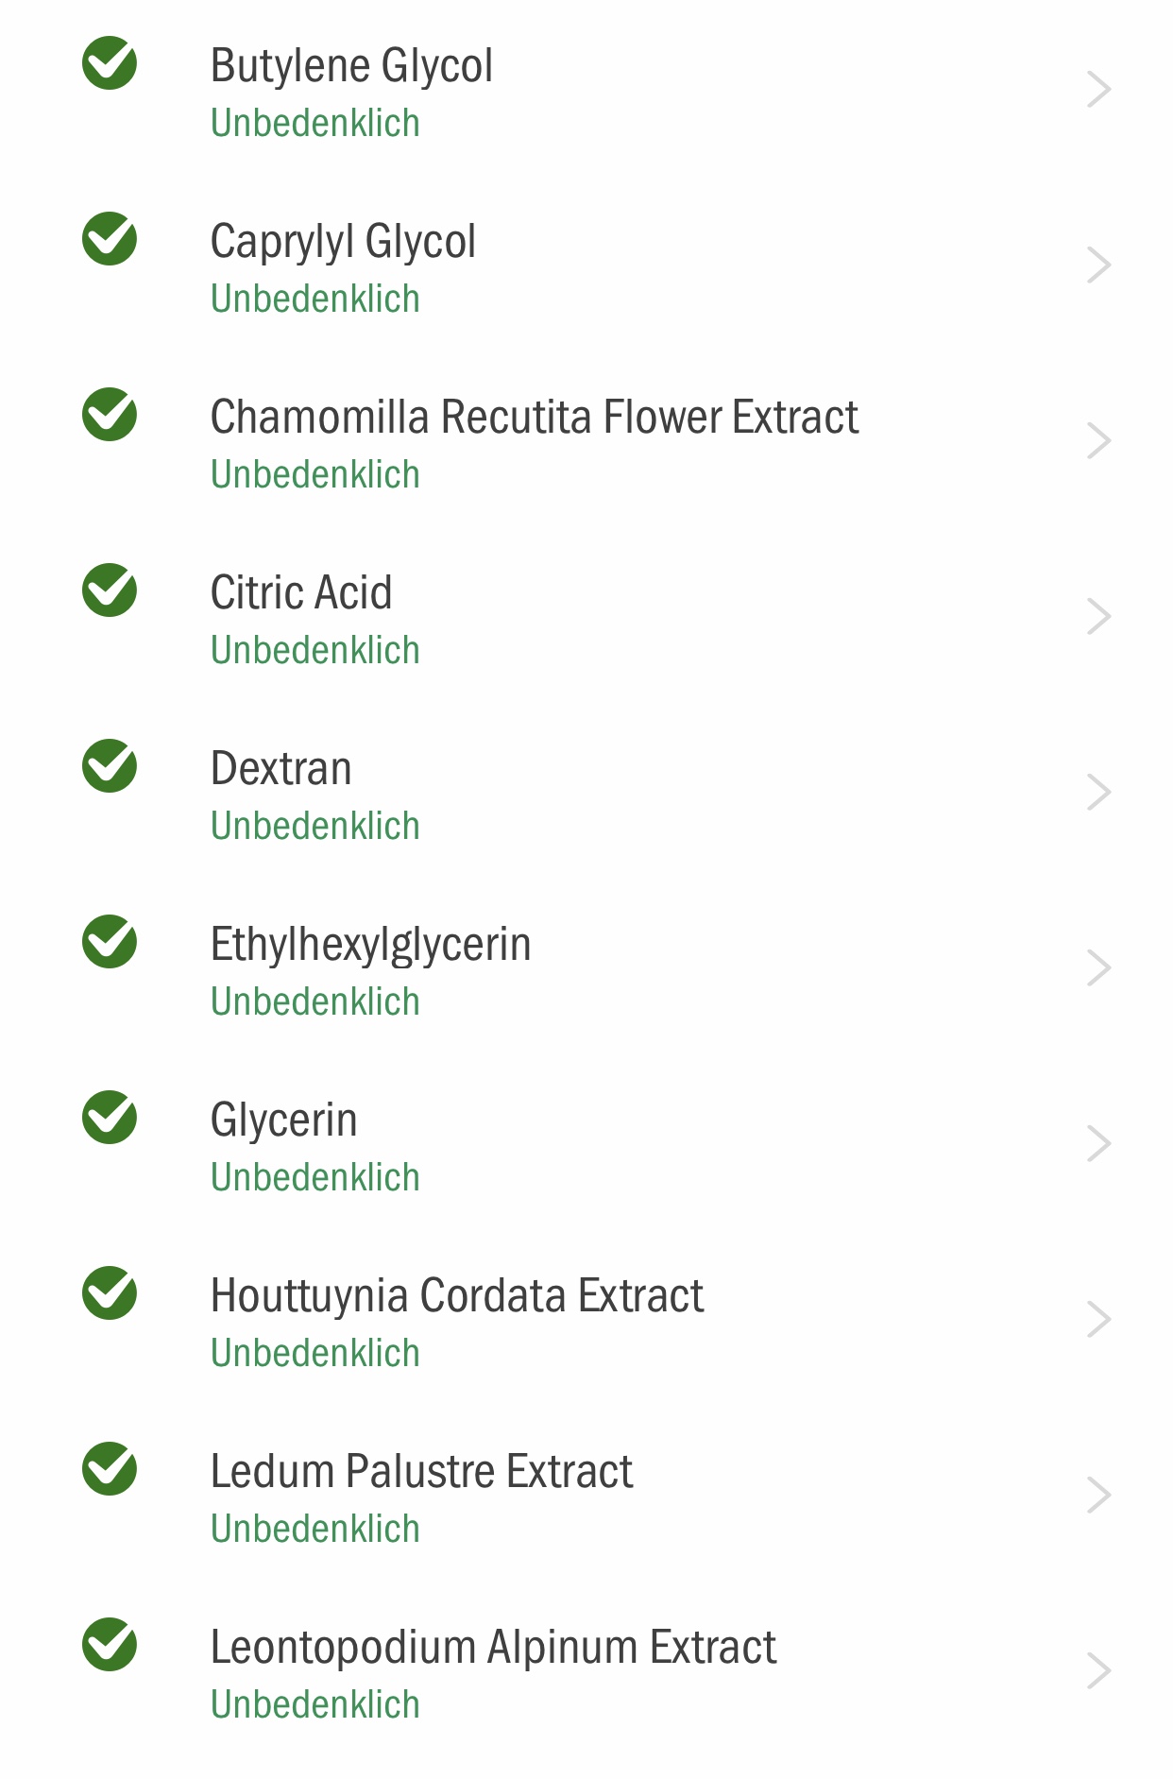The image size is (1173, 1779).
Task: Click chevron arrow for Ledum Palustre Extract
Action: (x=1098, y=1496)
